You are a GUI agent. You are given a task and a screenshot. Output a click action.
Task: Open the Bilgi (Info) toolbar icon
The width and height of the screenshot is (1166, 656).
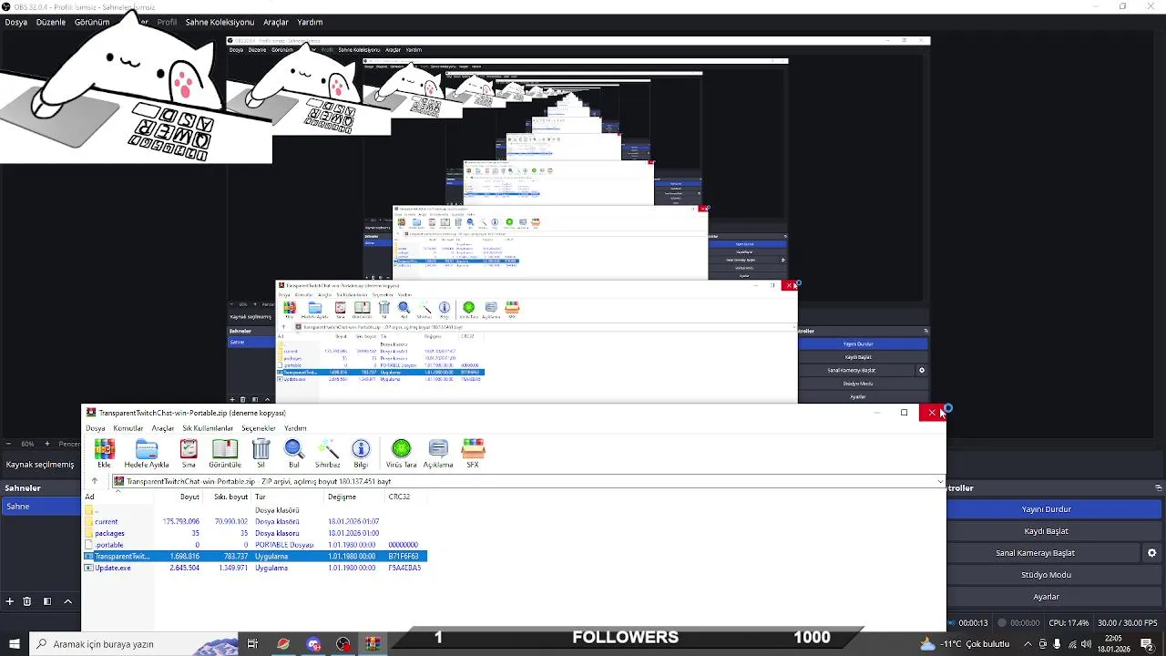coord(362,453)
